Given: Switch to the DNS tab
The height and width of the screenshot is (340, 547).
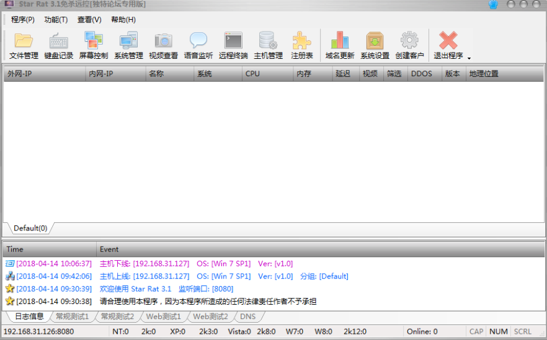Looking at the screenshot, I should point(247,316).
